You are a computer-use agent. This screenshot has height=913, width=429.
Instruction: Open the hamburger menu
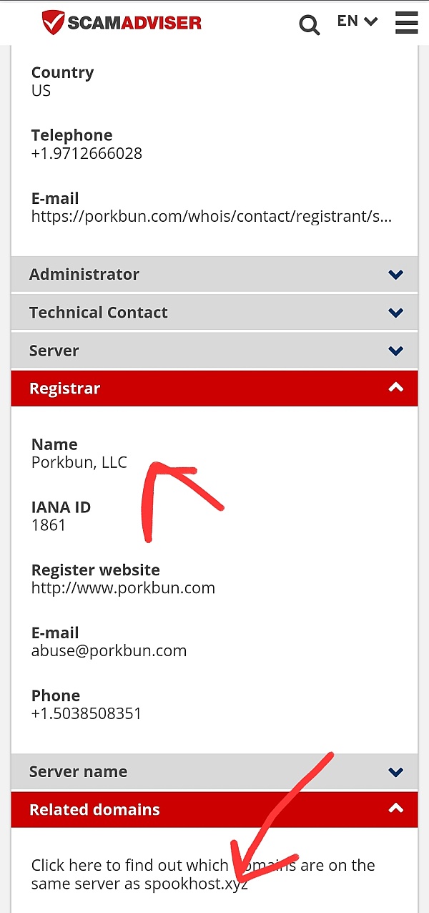click(406, 23)
